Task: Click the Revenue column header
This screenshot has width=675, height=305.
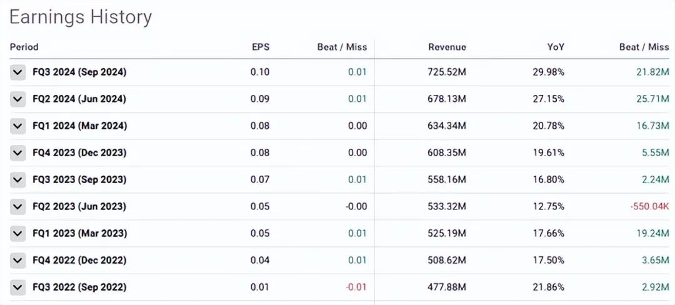Action: tap(447, 47)
